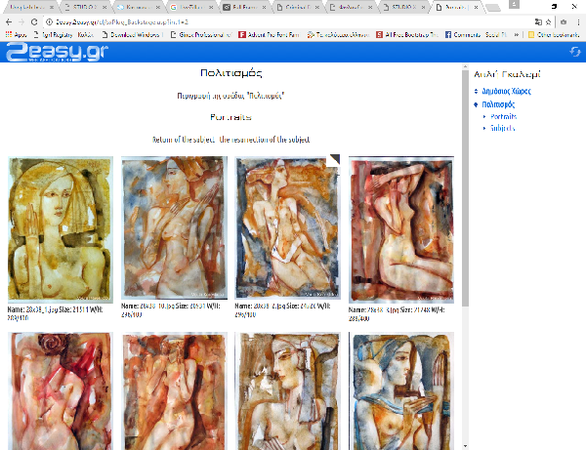Click the refresh icon in blue header
Screen dimensions: 586x450
pos(575,52)
